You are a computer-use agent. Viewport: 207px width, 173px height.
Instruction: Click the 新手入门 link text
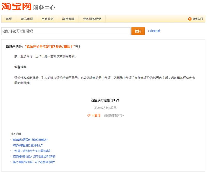(198, 19)
